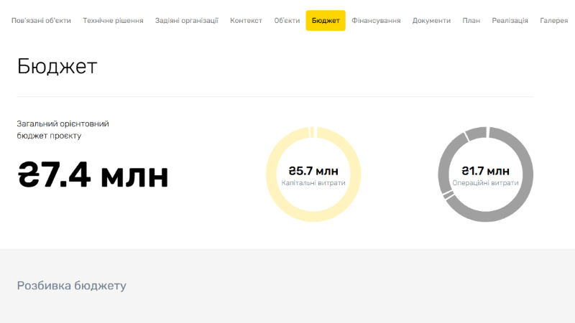Click the ₴5.7 млн value in yellow chart
Viewport: 575px width, 323px height.
(313, 171)
